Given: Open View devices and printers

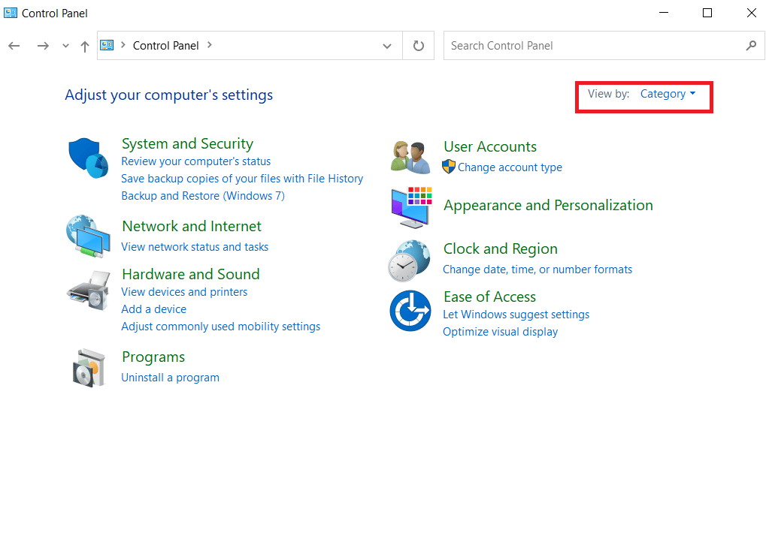Looking at the screenshot, I should (x=184, y=292).
